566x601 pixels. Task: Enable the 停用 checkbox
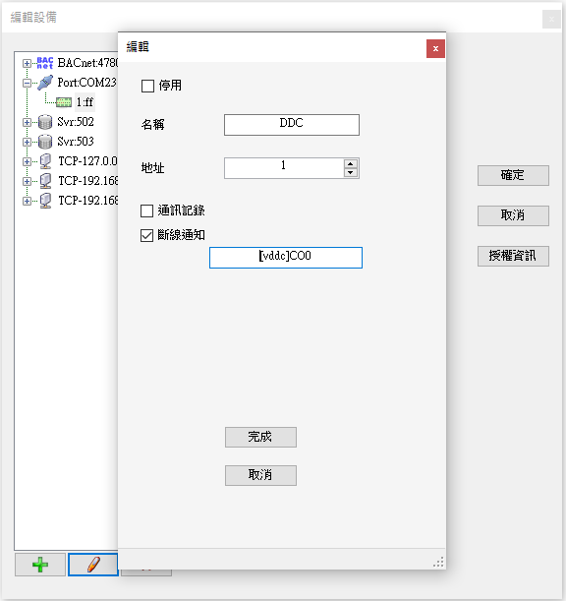pyautogui.click(x=147, y=86)
